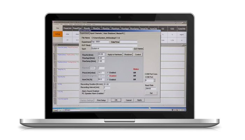
Task: Click Apply to Hardware button
Action: point(114,55)
